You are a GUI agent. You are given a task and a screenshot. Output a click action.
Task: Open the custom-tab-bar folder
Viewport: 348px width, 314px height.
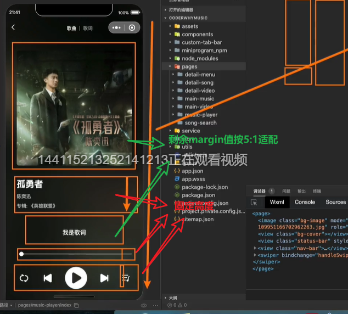(x=202, y=42)
